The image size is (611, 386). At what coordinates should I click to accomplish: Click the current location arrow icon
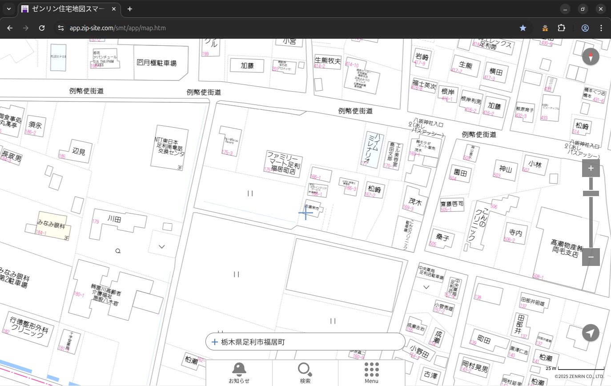(x=591, y=333)
